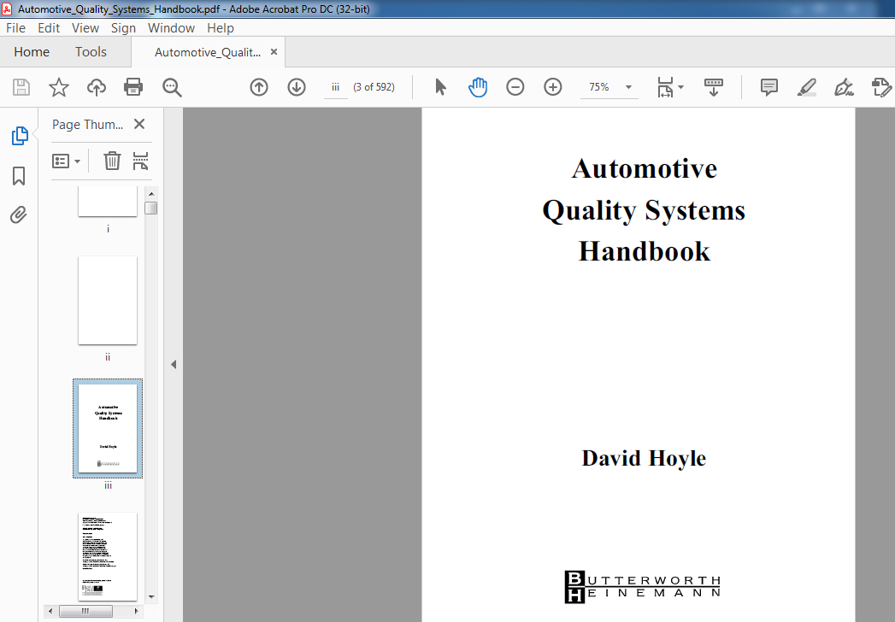Click the Butterworth Heinemann publisher logo
The width and height of the screenshot is (895, 622).
[643, 587]
